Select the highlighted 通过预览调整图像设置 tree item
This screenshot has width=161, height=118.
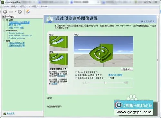[19, 22]
